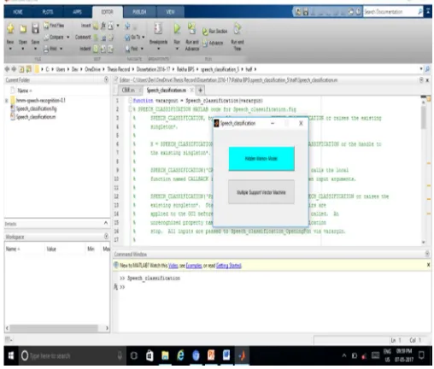Open the dropdown arrow under Open

(23, 49)
